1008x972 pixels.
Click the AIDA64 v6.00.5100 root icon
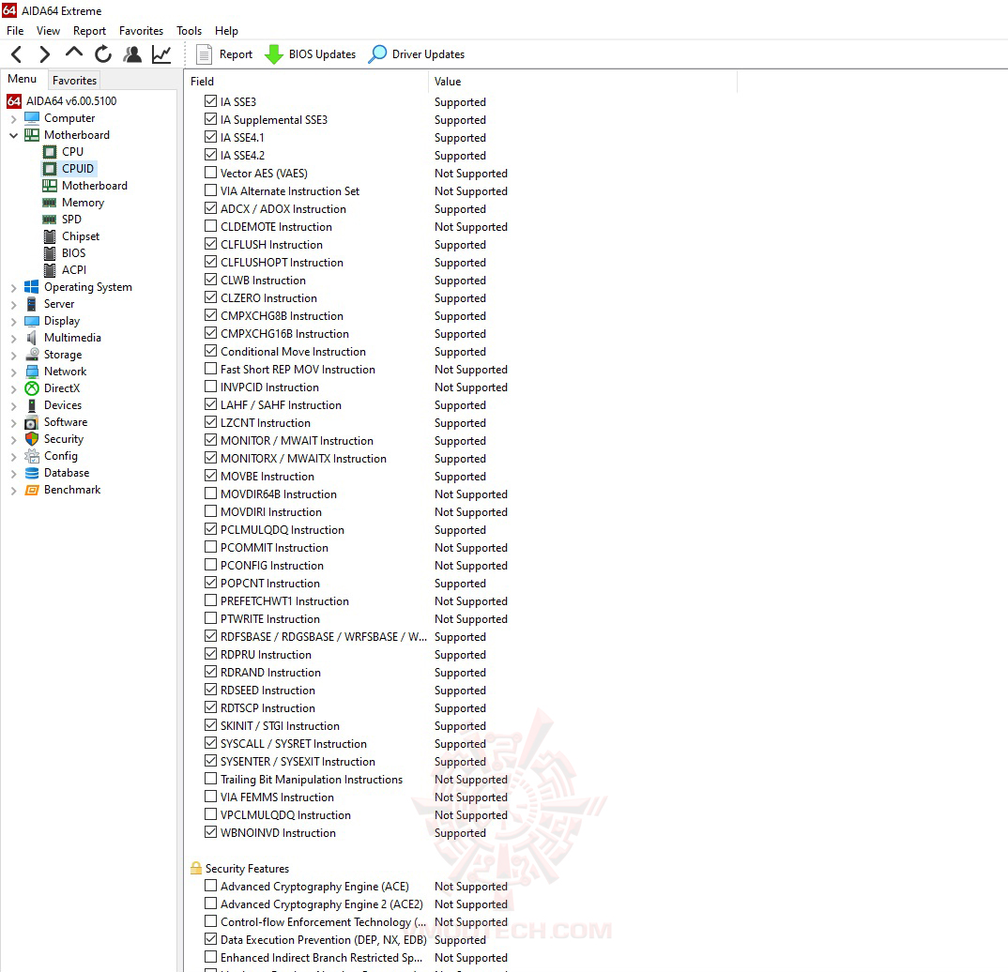pos(13,101)
